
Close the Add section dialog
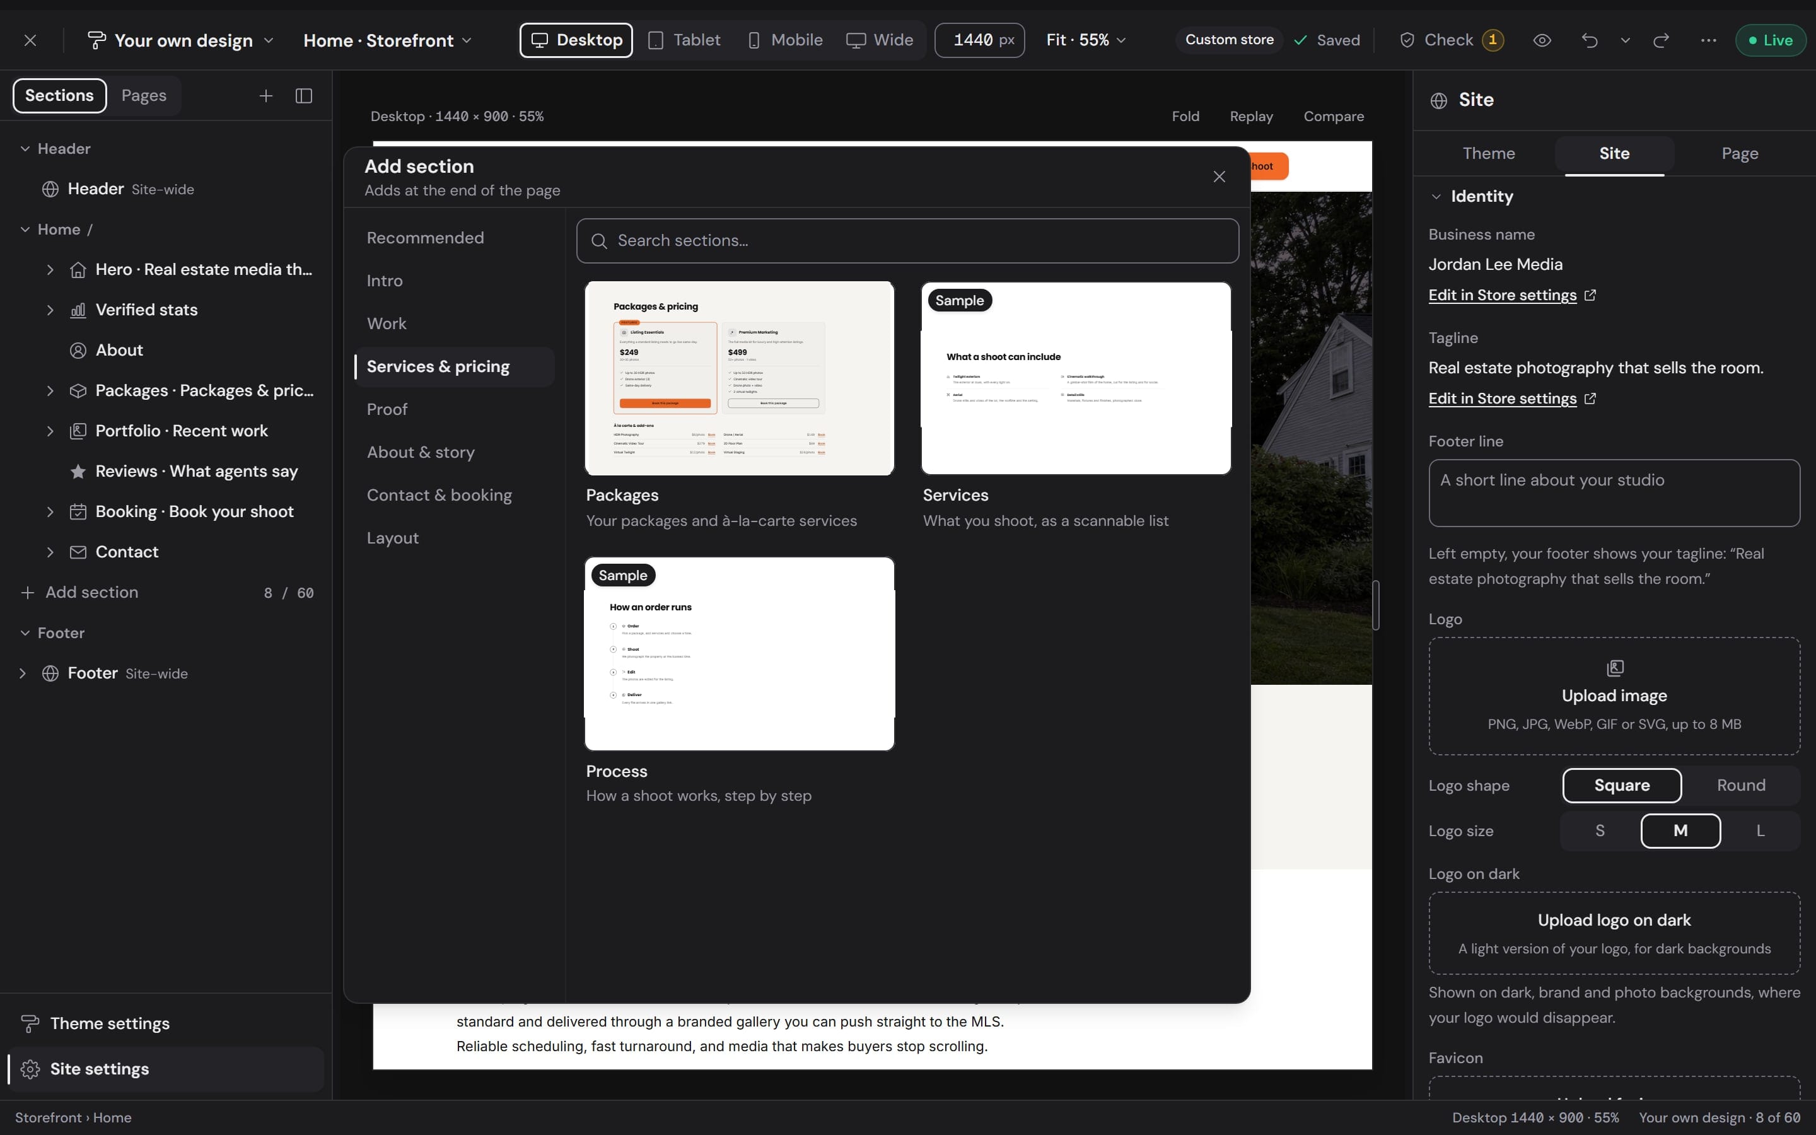pyautogui.click(x=1219, y=177)
